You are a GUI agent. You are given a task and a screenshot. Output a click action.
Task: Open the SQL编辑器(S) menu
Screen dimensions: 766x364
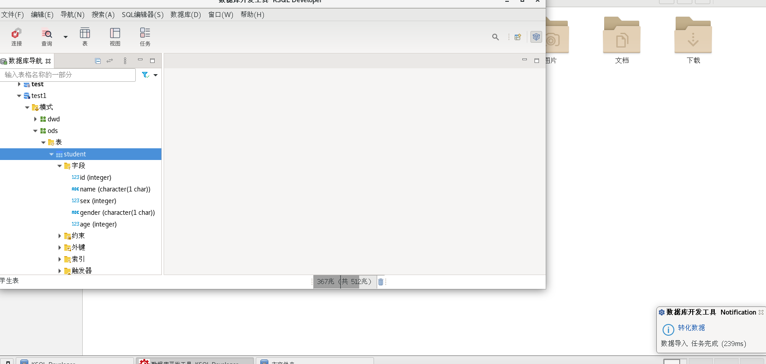coord(143,14)
